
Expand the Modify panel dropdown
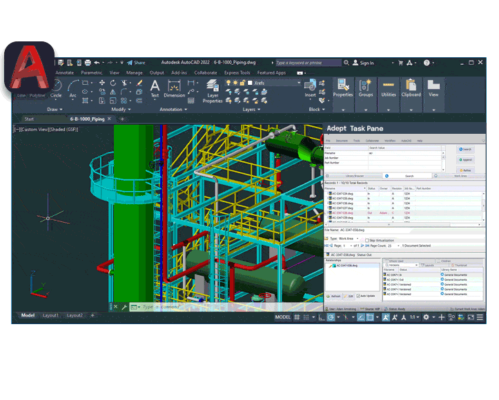point(121,110)
